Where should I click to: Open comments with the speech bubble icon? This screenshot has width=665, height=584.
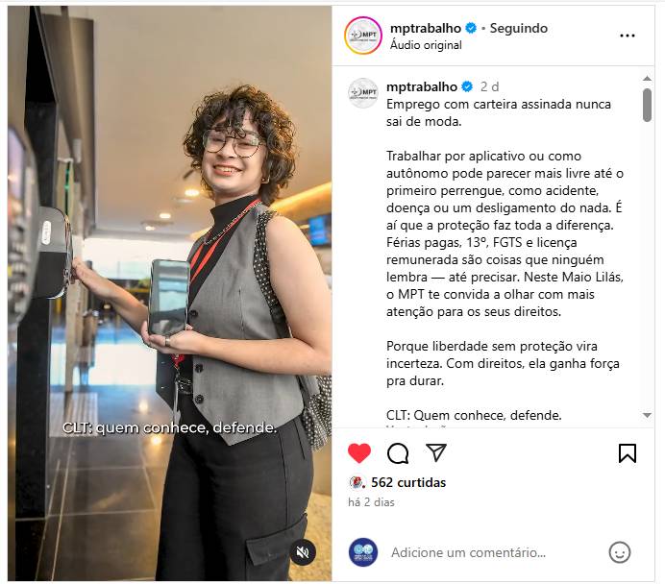pos(398,453)
